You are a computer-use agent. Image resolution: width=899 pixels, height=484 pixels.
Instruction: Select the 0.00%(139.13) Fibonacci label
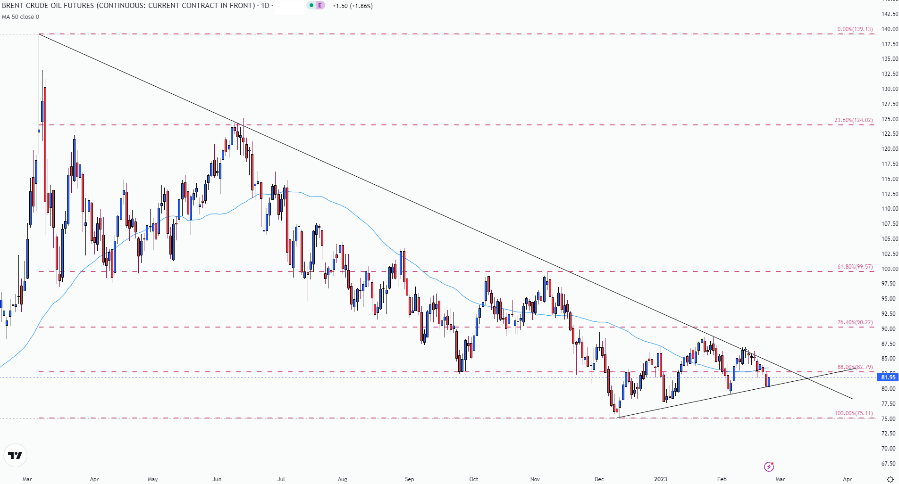pos(855,29)
